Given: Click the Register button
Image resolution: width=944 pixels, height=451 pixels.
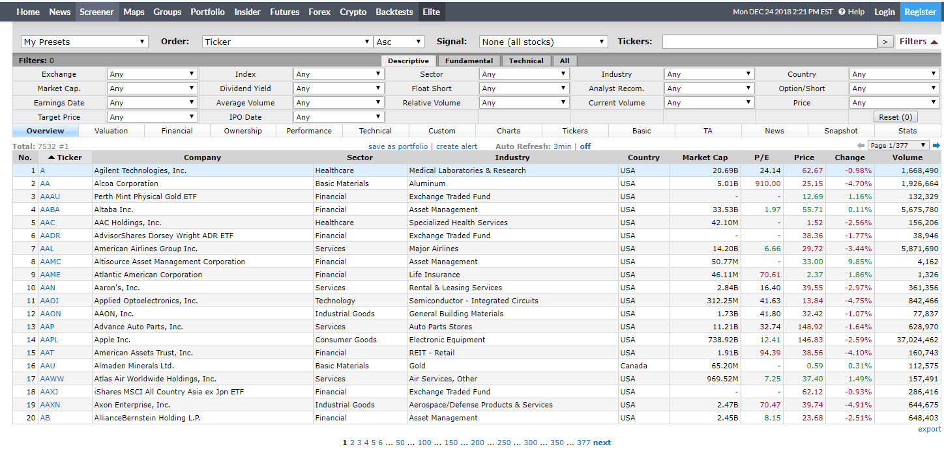Looking at the screenshot, I should pyautogui.click(x=921, y=12).
